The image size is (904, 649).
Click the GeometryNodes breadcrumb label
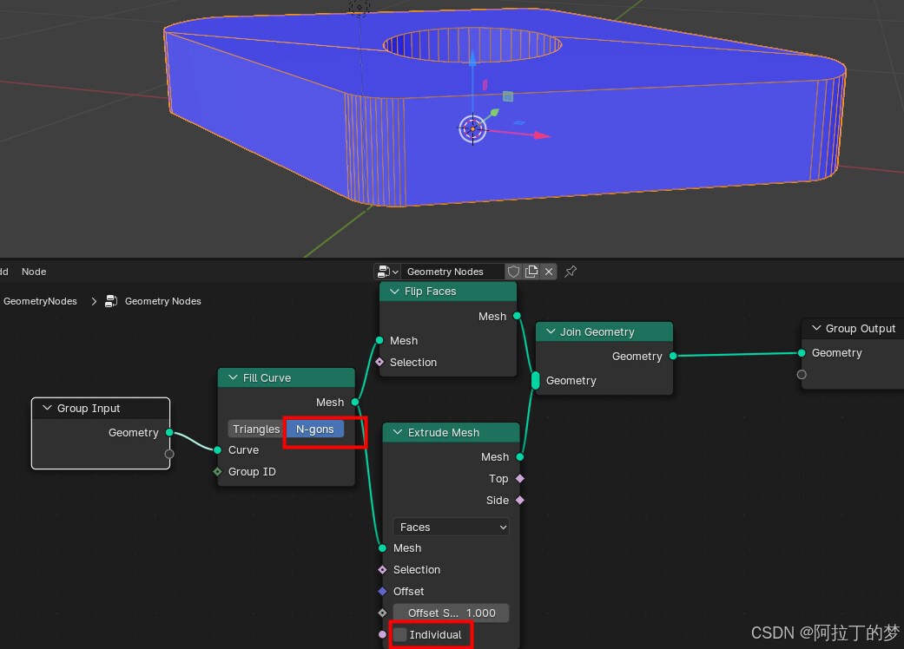pos(40,302)
